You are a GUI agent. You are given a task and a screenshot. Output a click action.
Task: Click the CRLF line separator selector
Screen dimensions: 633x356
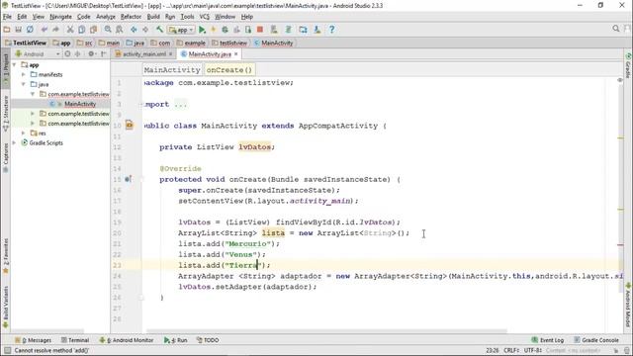coord(511,350)
